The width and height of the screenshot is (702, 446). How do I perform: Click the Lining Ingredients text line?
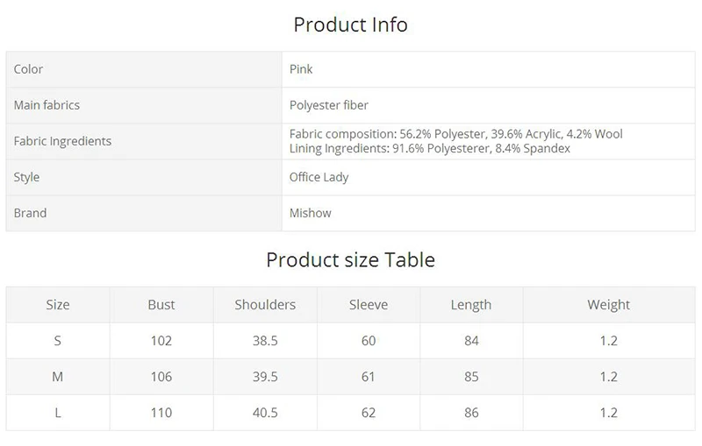pos(430,149)
